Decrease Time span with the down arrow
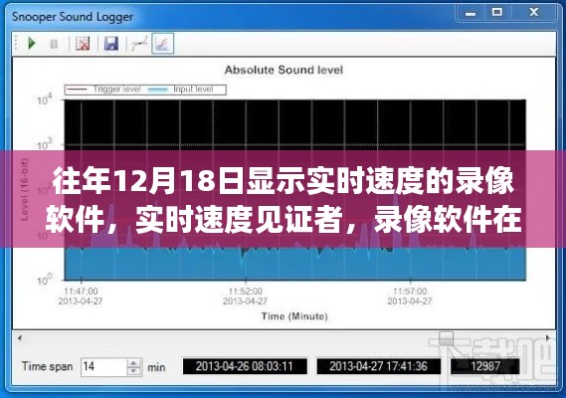 (134, 371)
